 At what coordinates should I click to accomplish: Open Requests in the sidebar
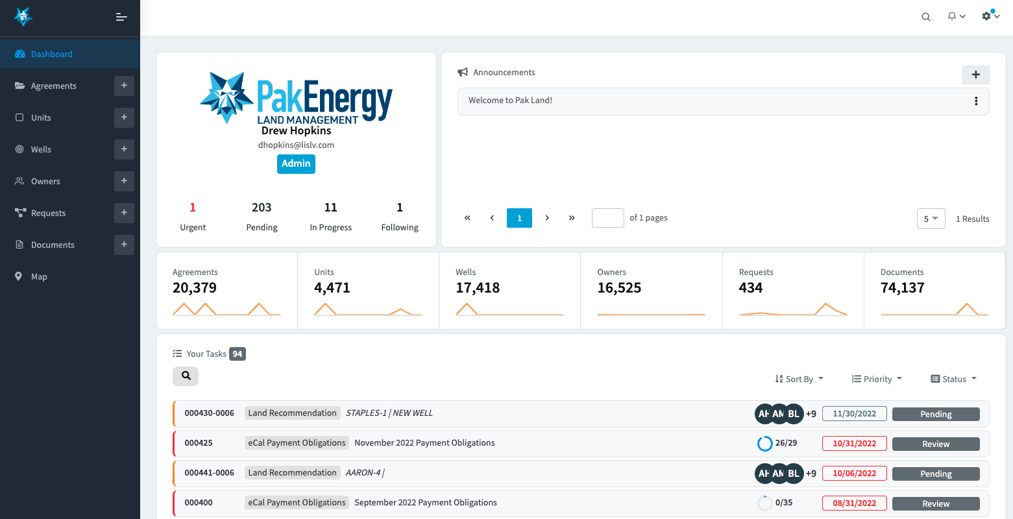pos(48,213)
